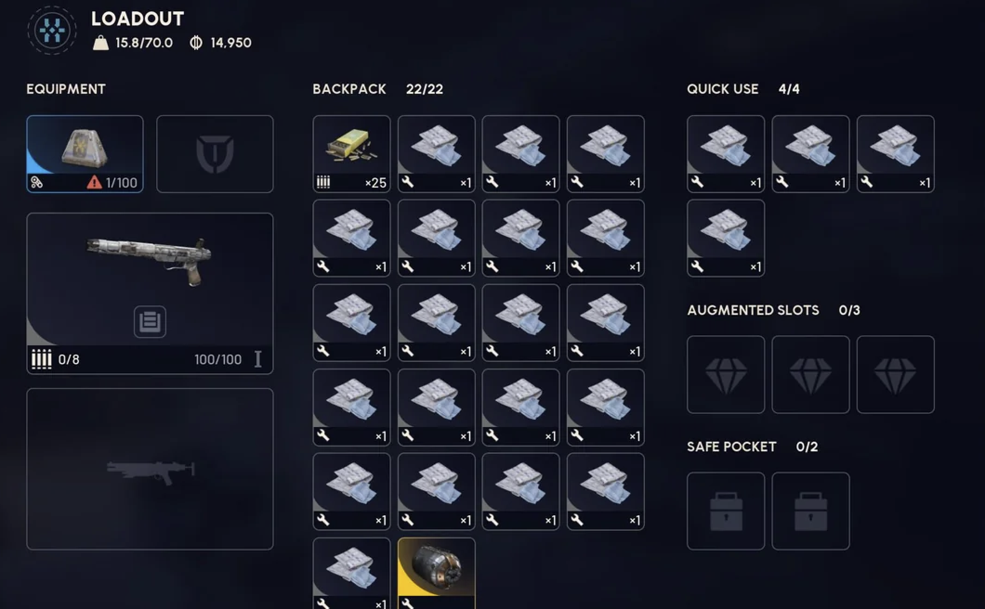Click the empty shield equipment slot
985x609 pixels.
point(215,154)
